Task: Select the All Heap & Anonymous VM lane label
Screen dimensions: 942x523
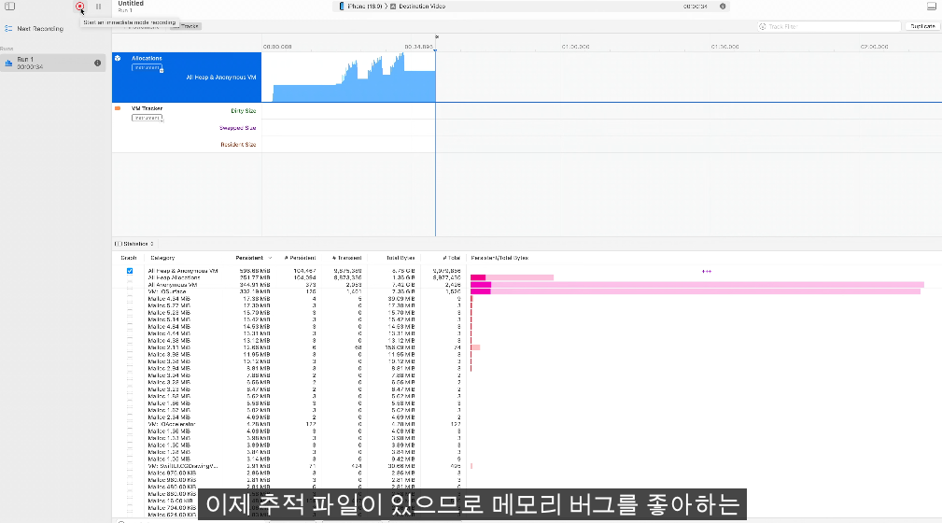Action: tap(221, 78)
